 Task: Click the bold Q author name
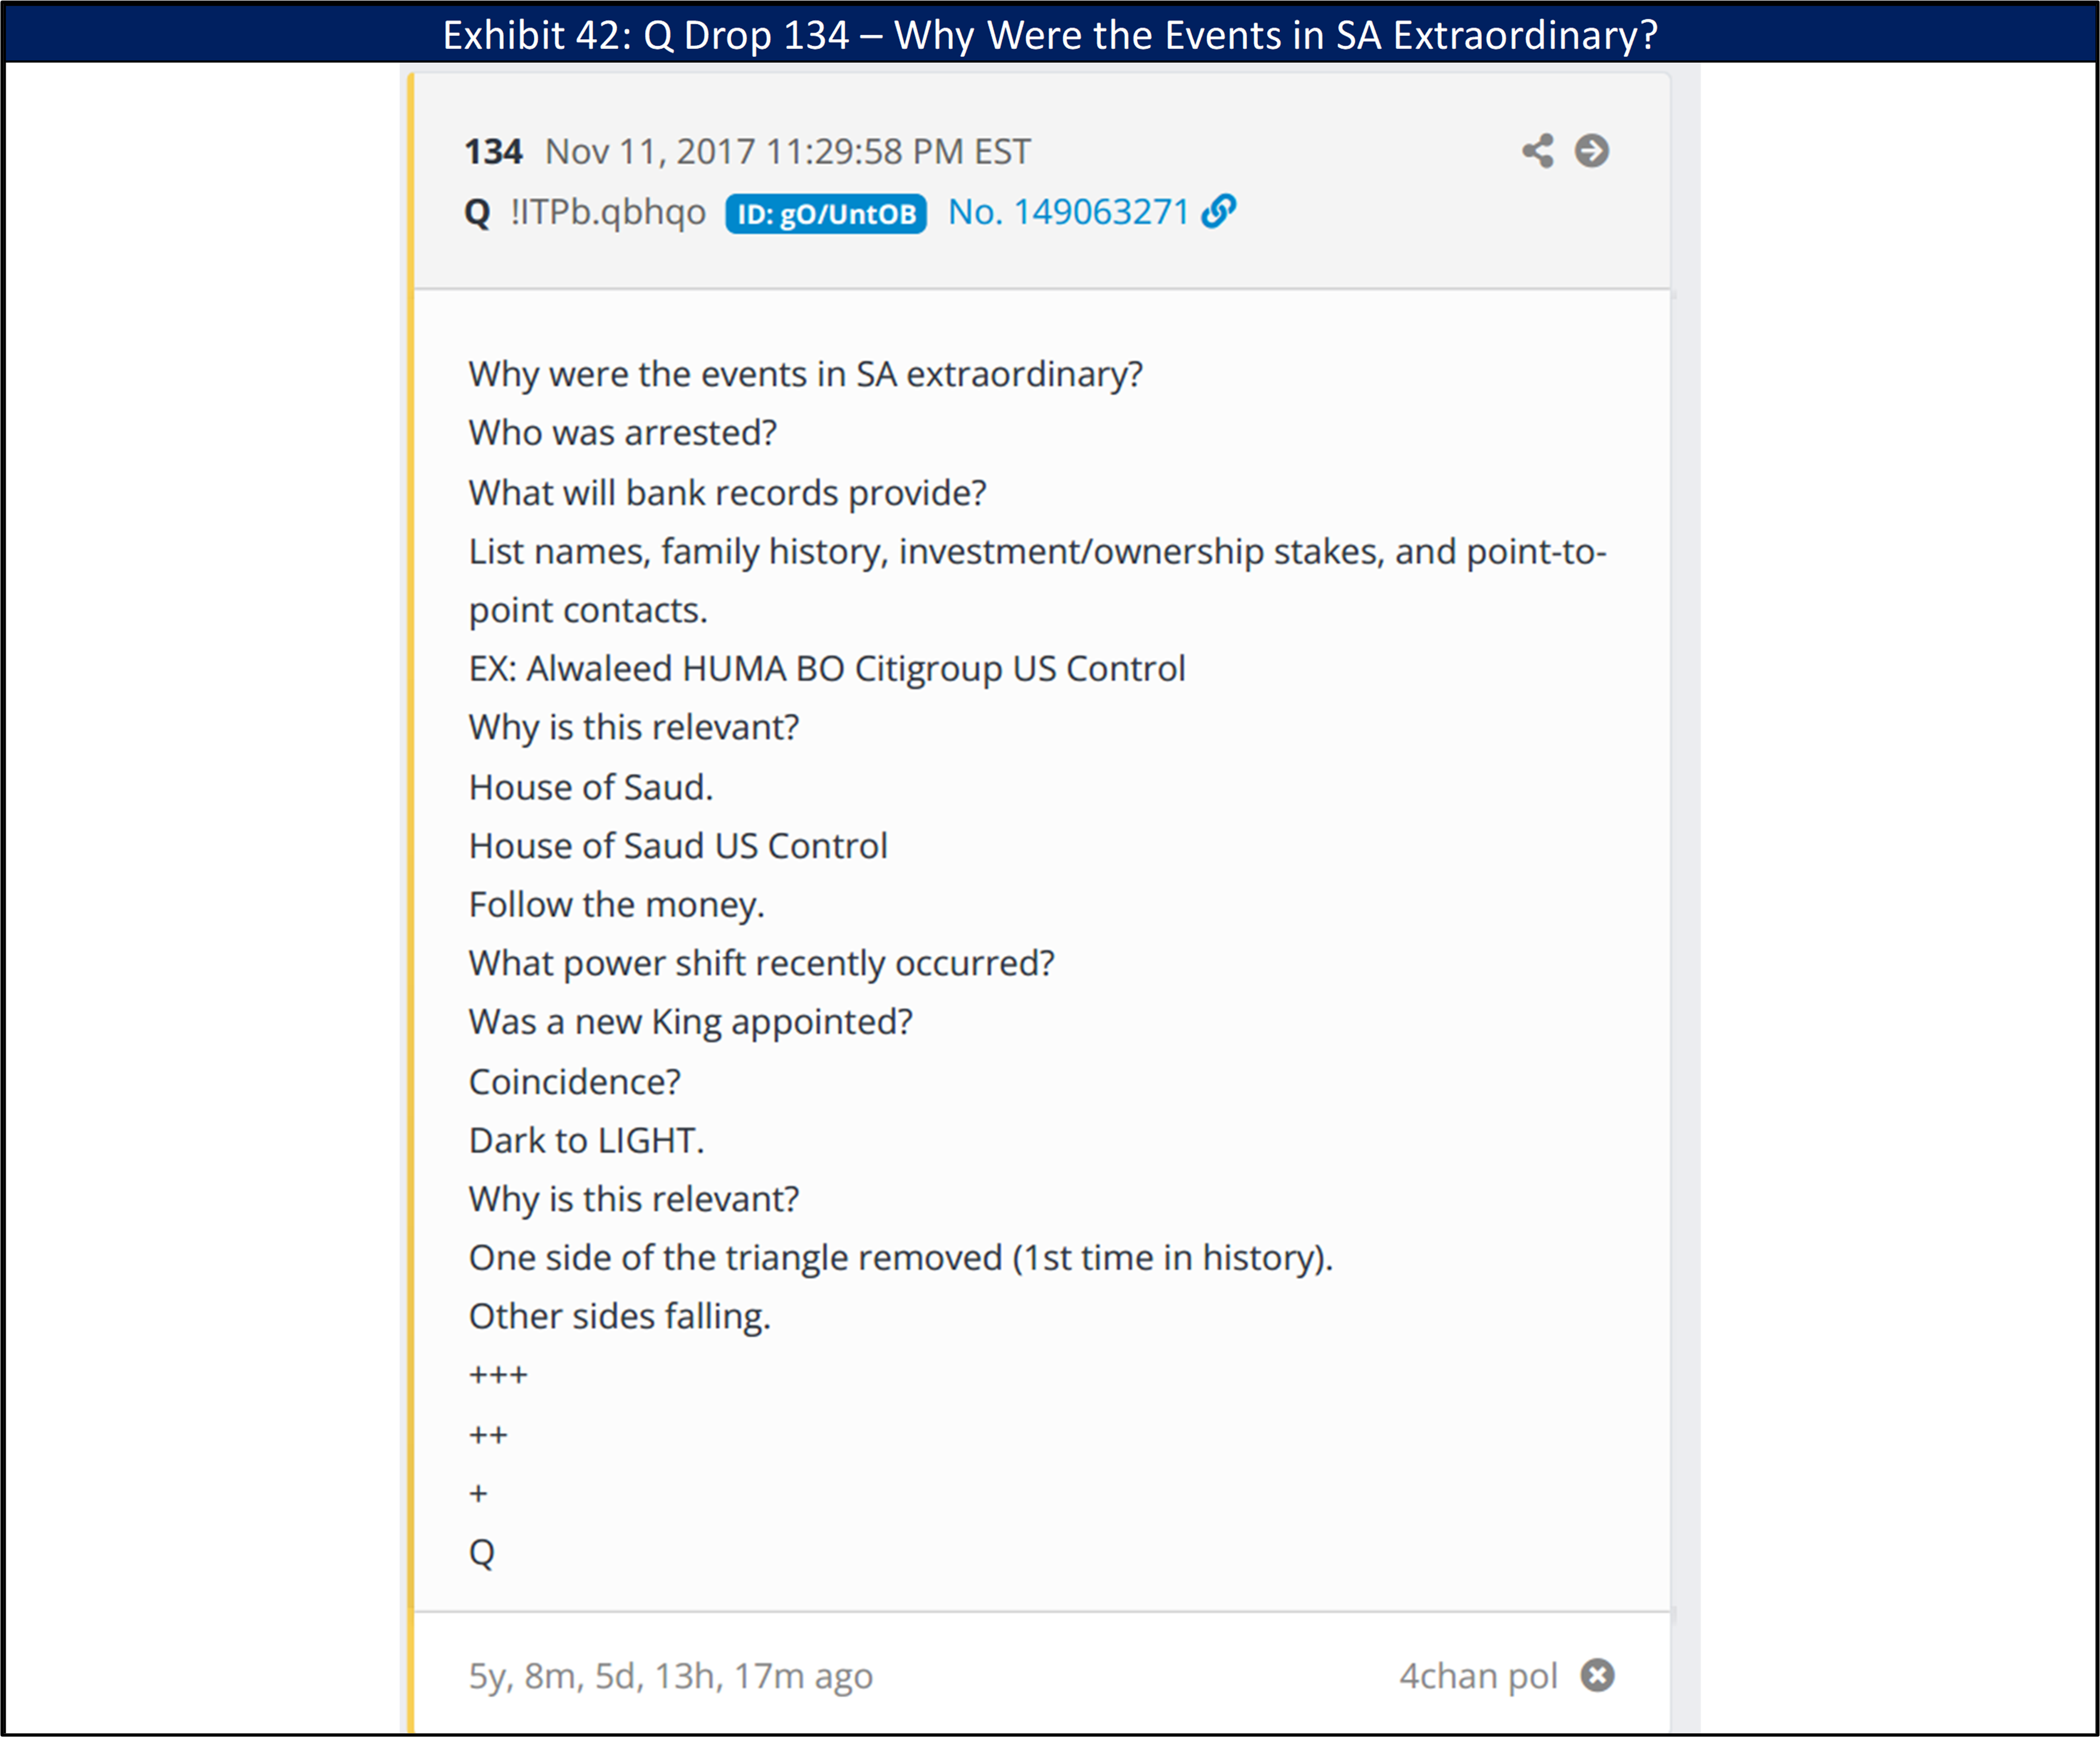point(477,212)
